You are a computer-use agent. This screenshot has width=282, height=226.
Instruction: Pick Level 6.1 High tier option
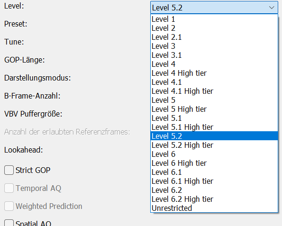[214, 181]
